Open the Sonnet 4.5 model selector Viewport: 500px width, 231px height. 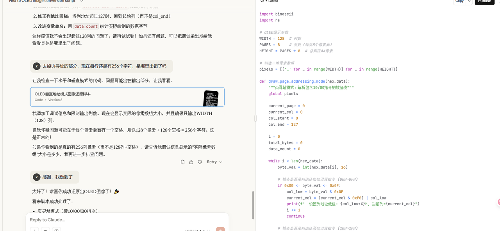[x=197, y=230]
